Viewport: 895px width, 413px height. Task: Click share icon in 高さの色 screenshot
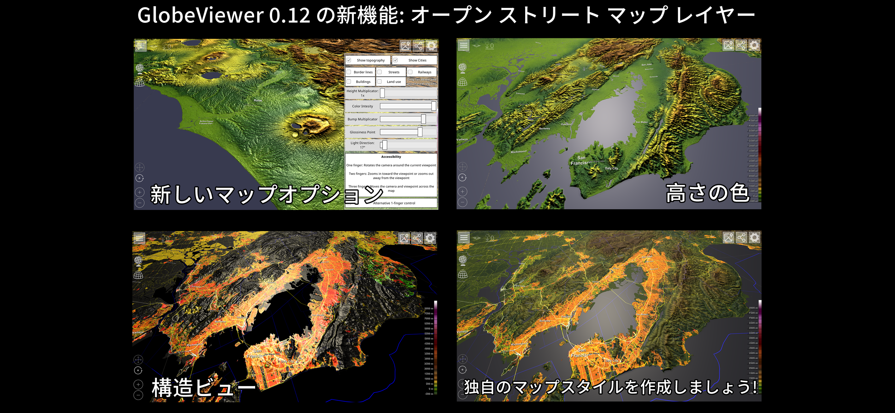741,45
